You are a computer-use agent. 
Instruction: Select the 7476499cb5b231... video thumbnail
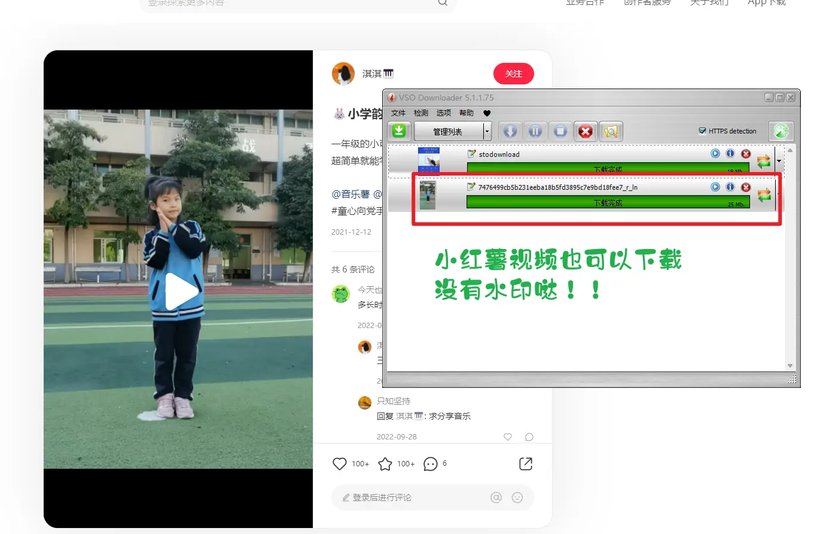pos(428,195)
